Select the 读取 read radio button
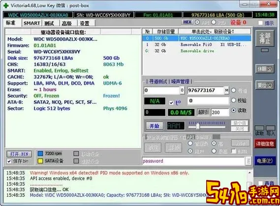The image size is (280, 206). click(x=233, y=110)
